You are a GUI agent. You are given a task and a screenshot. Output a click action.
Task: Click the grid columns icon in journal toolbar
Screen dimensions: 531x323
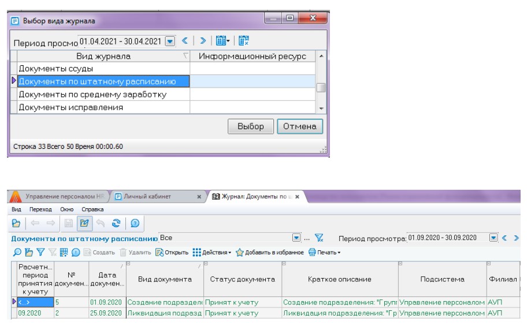[x=64, y=252]
